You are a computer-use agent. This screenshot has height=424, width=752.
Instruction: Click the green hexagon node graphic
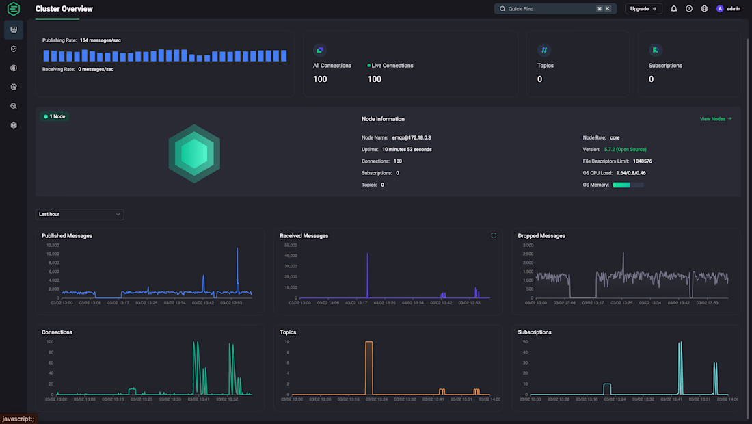pyautogui.click(x=194, y=153)
